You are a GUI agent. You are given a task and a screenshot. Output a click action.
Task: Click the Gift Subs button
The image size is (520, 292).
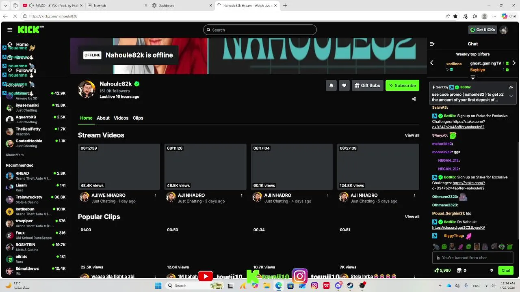[x=367, y=86]
